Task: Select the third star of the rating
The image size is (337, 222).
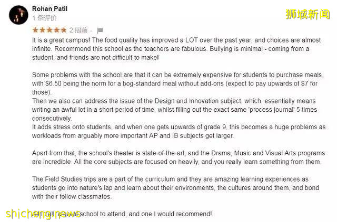Action: [49, 30]
